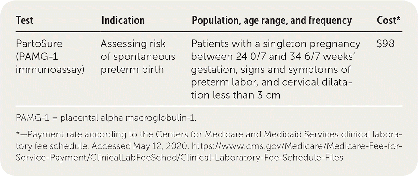Click the "Cost*" column header
Viewport: 418px width, 176px height.
coord(389,20)
